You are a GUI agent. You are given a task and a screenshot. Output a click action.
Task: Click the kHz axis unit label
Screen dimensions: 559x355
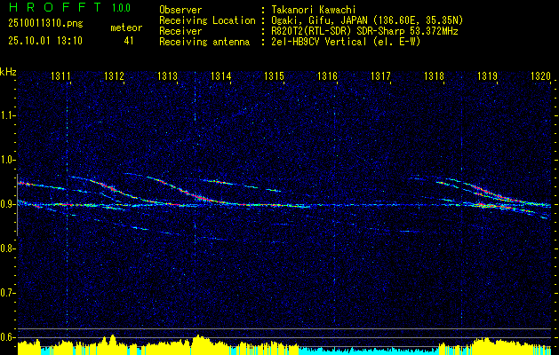(x=8, y=72)
